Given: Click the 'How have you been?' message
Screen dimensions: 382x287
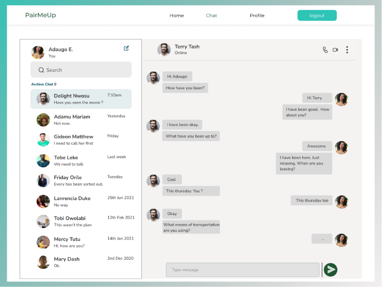Looking at the screenshot, I should tap(185, 88).
